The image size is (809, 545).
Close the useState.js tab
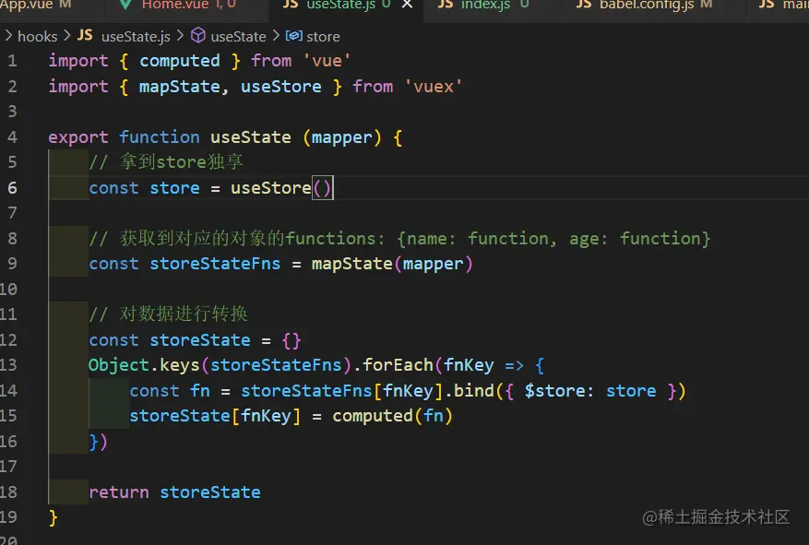pos(407,5)
